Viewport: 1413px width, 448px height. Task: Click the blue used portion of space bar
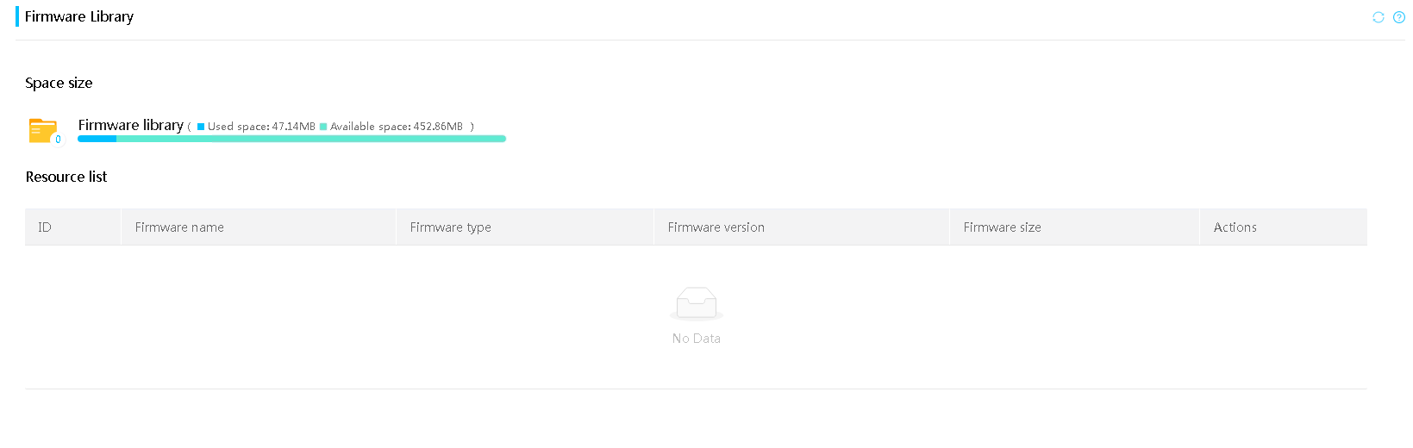tap(97, 139)
